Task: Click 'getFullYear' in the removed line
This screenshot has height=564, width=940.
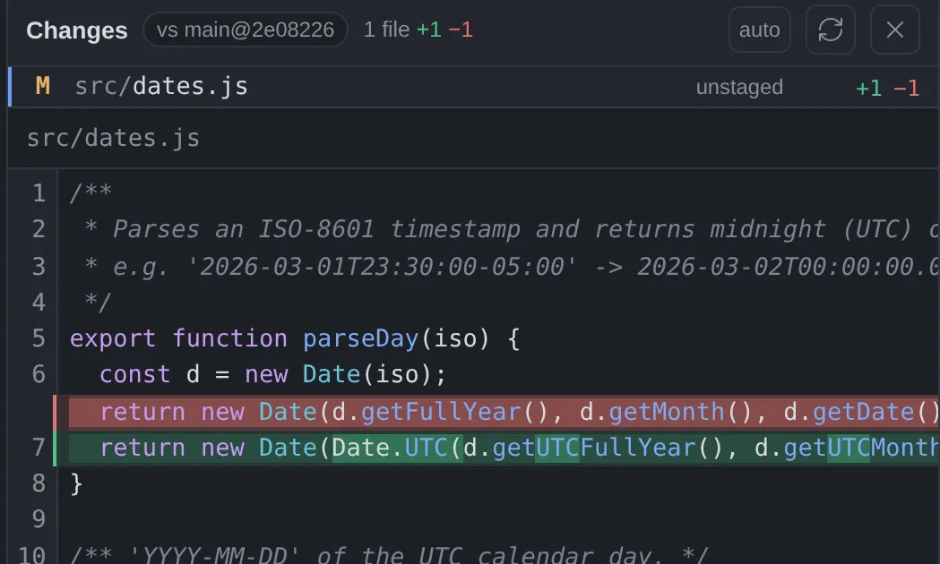Action: (x=441, y=412)
